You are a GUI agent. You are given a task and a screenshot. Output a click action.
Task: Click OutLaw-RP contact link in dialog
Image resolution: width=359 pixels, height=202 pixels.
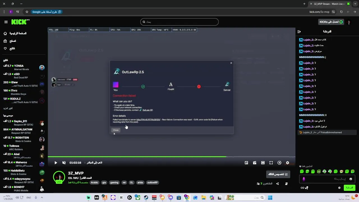pyautogui.click(x=148, y=110)
